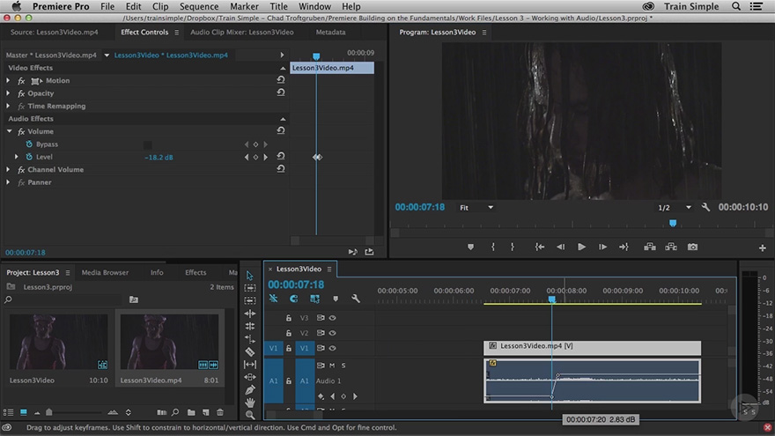Click the Program monitor playhead marker
Screen dimensions: 775x436
pyautogui.click(x=672, y=224)
